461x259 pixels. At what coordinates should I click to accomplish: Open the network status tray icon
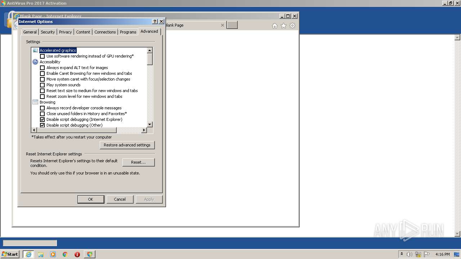click(x=418, y=254)
